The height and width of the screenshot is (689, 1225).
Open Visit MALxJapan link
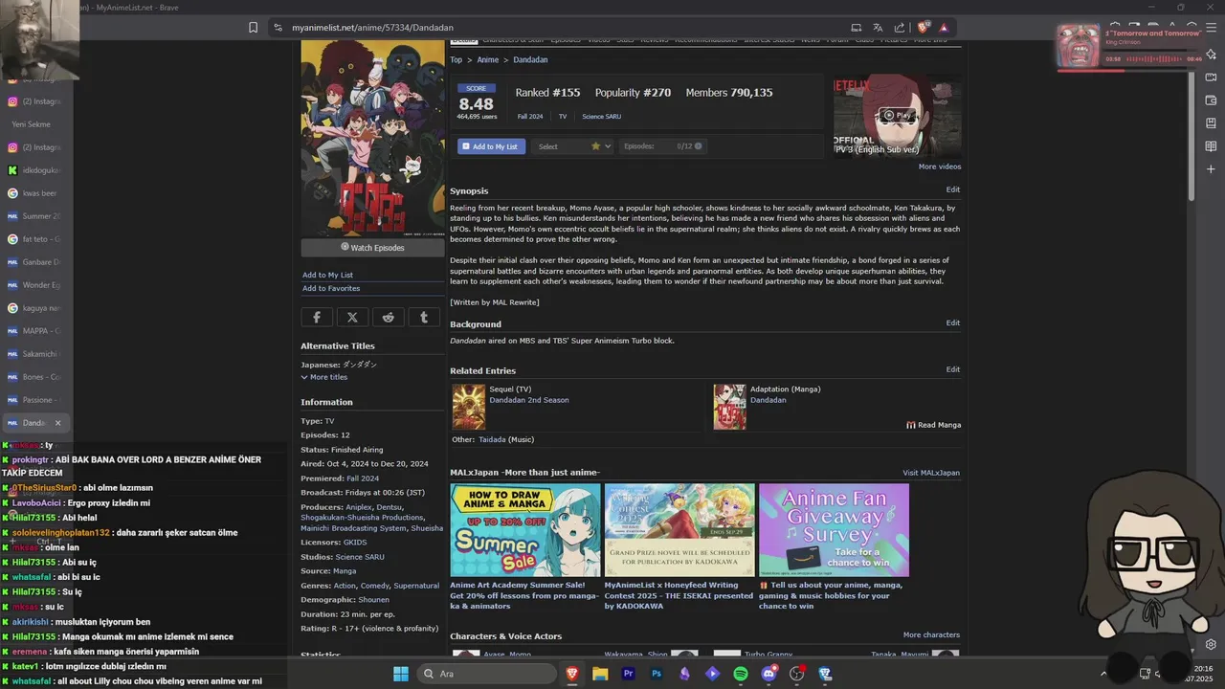(x=931, y=473)
